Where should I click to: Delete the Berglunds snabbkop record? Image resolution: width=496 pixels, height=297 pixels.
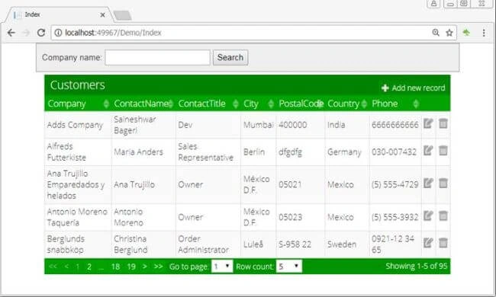coord(443,243)
